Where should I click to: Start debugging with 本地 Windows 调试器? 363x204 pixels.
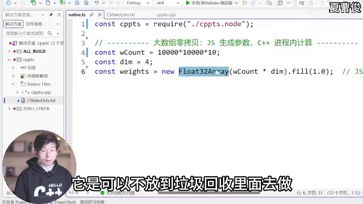pyautogui.click(x=209, y=3)
